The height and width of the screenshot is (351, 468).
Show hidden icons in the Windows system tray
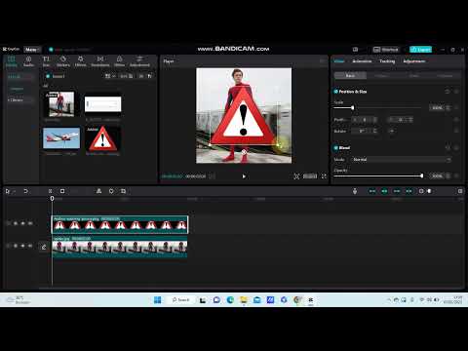(389, 300)
